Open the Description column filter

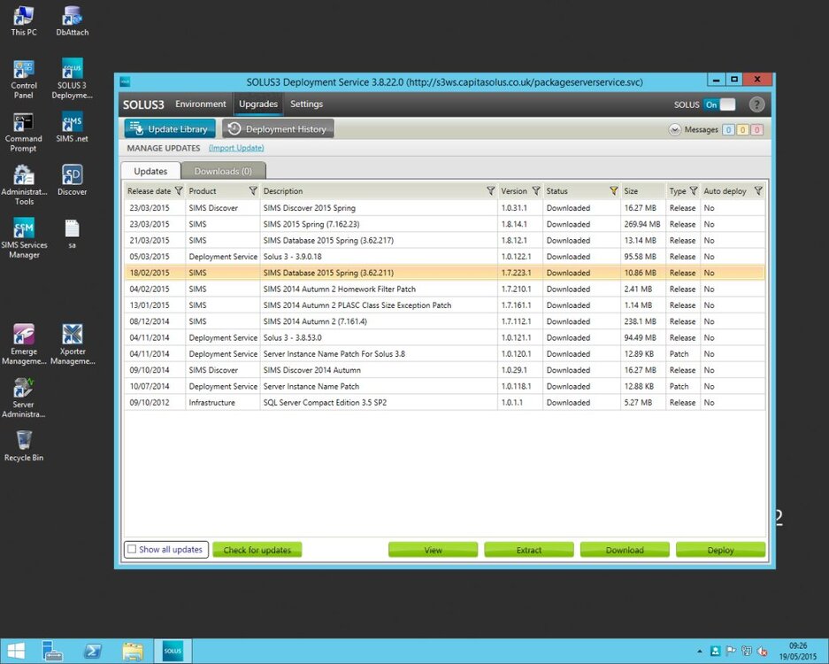(491, 191)
